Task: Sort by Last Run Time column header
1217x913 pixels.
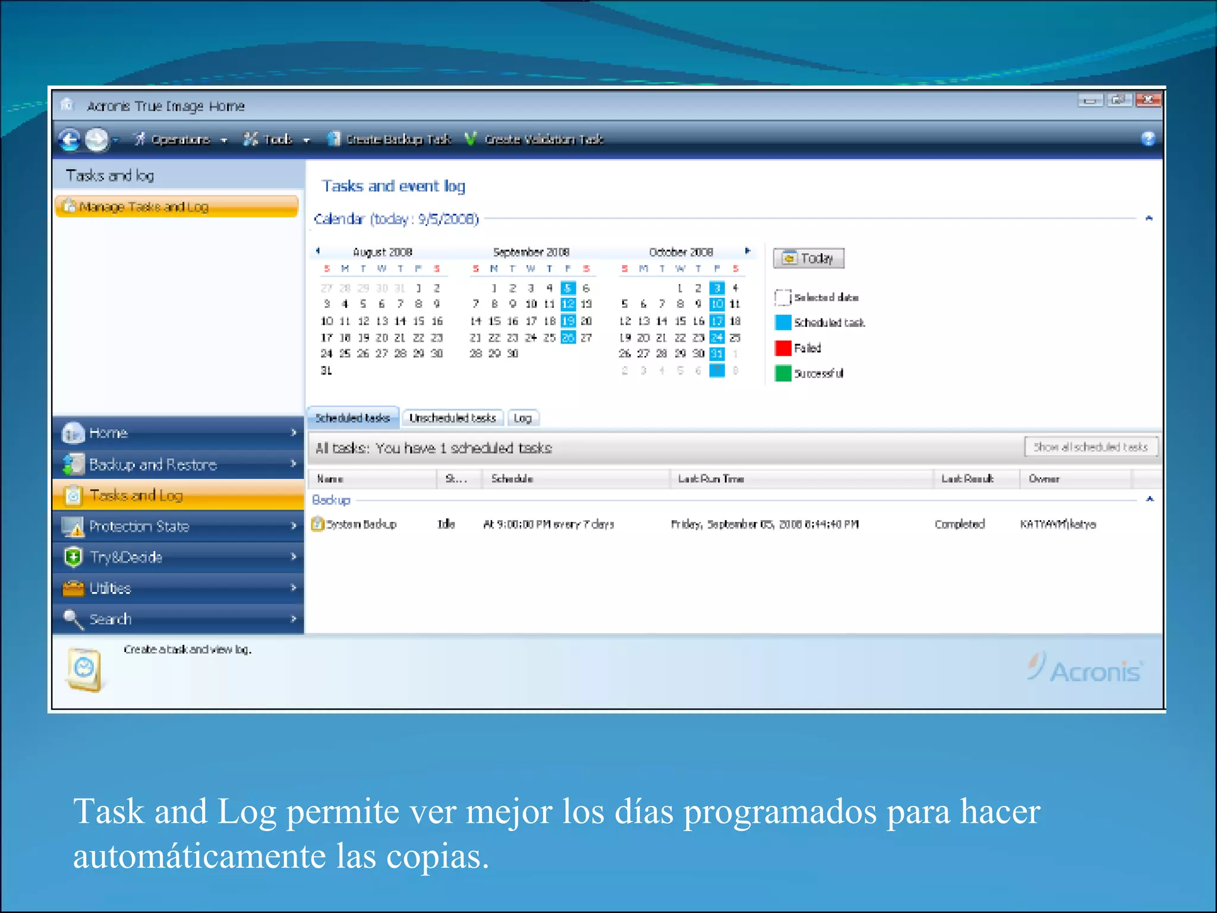Action: click(x=802, y=478)
